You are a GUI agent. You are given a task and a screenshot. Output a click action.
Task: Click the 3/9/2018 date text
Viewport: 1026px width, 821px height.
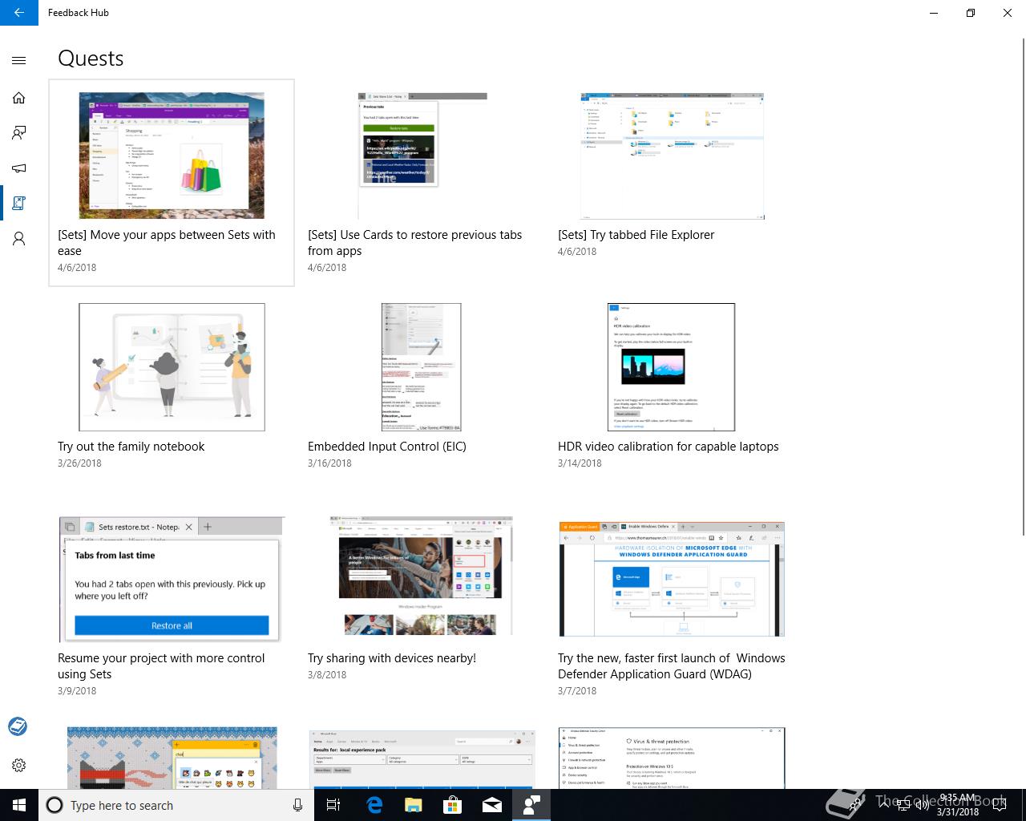pyautogui.click(x=77, y=691)
